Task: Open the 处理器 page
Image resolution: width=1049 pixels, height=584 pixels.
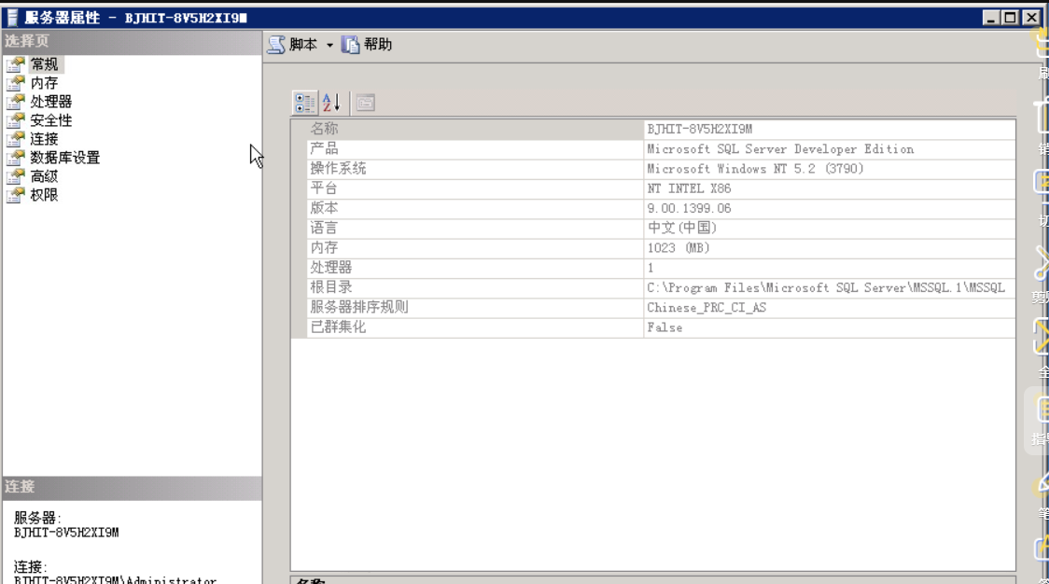Action: pos(50,102)
